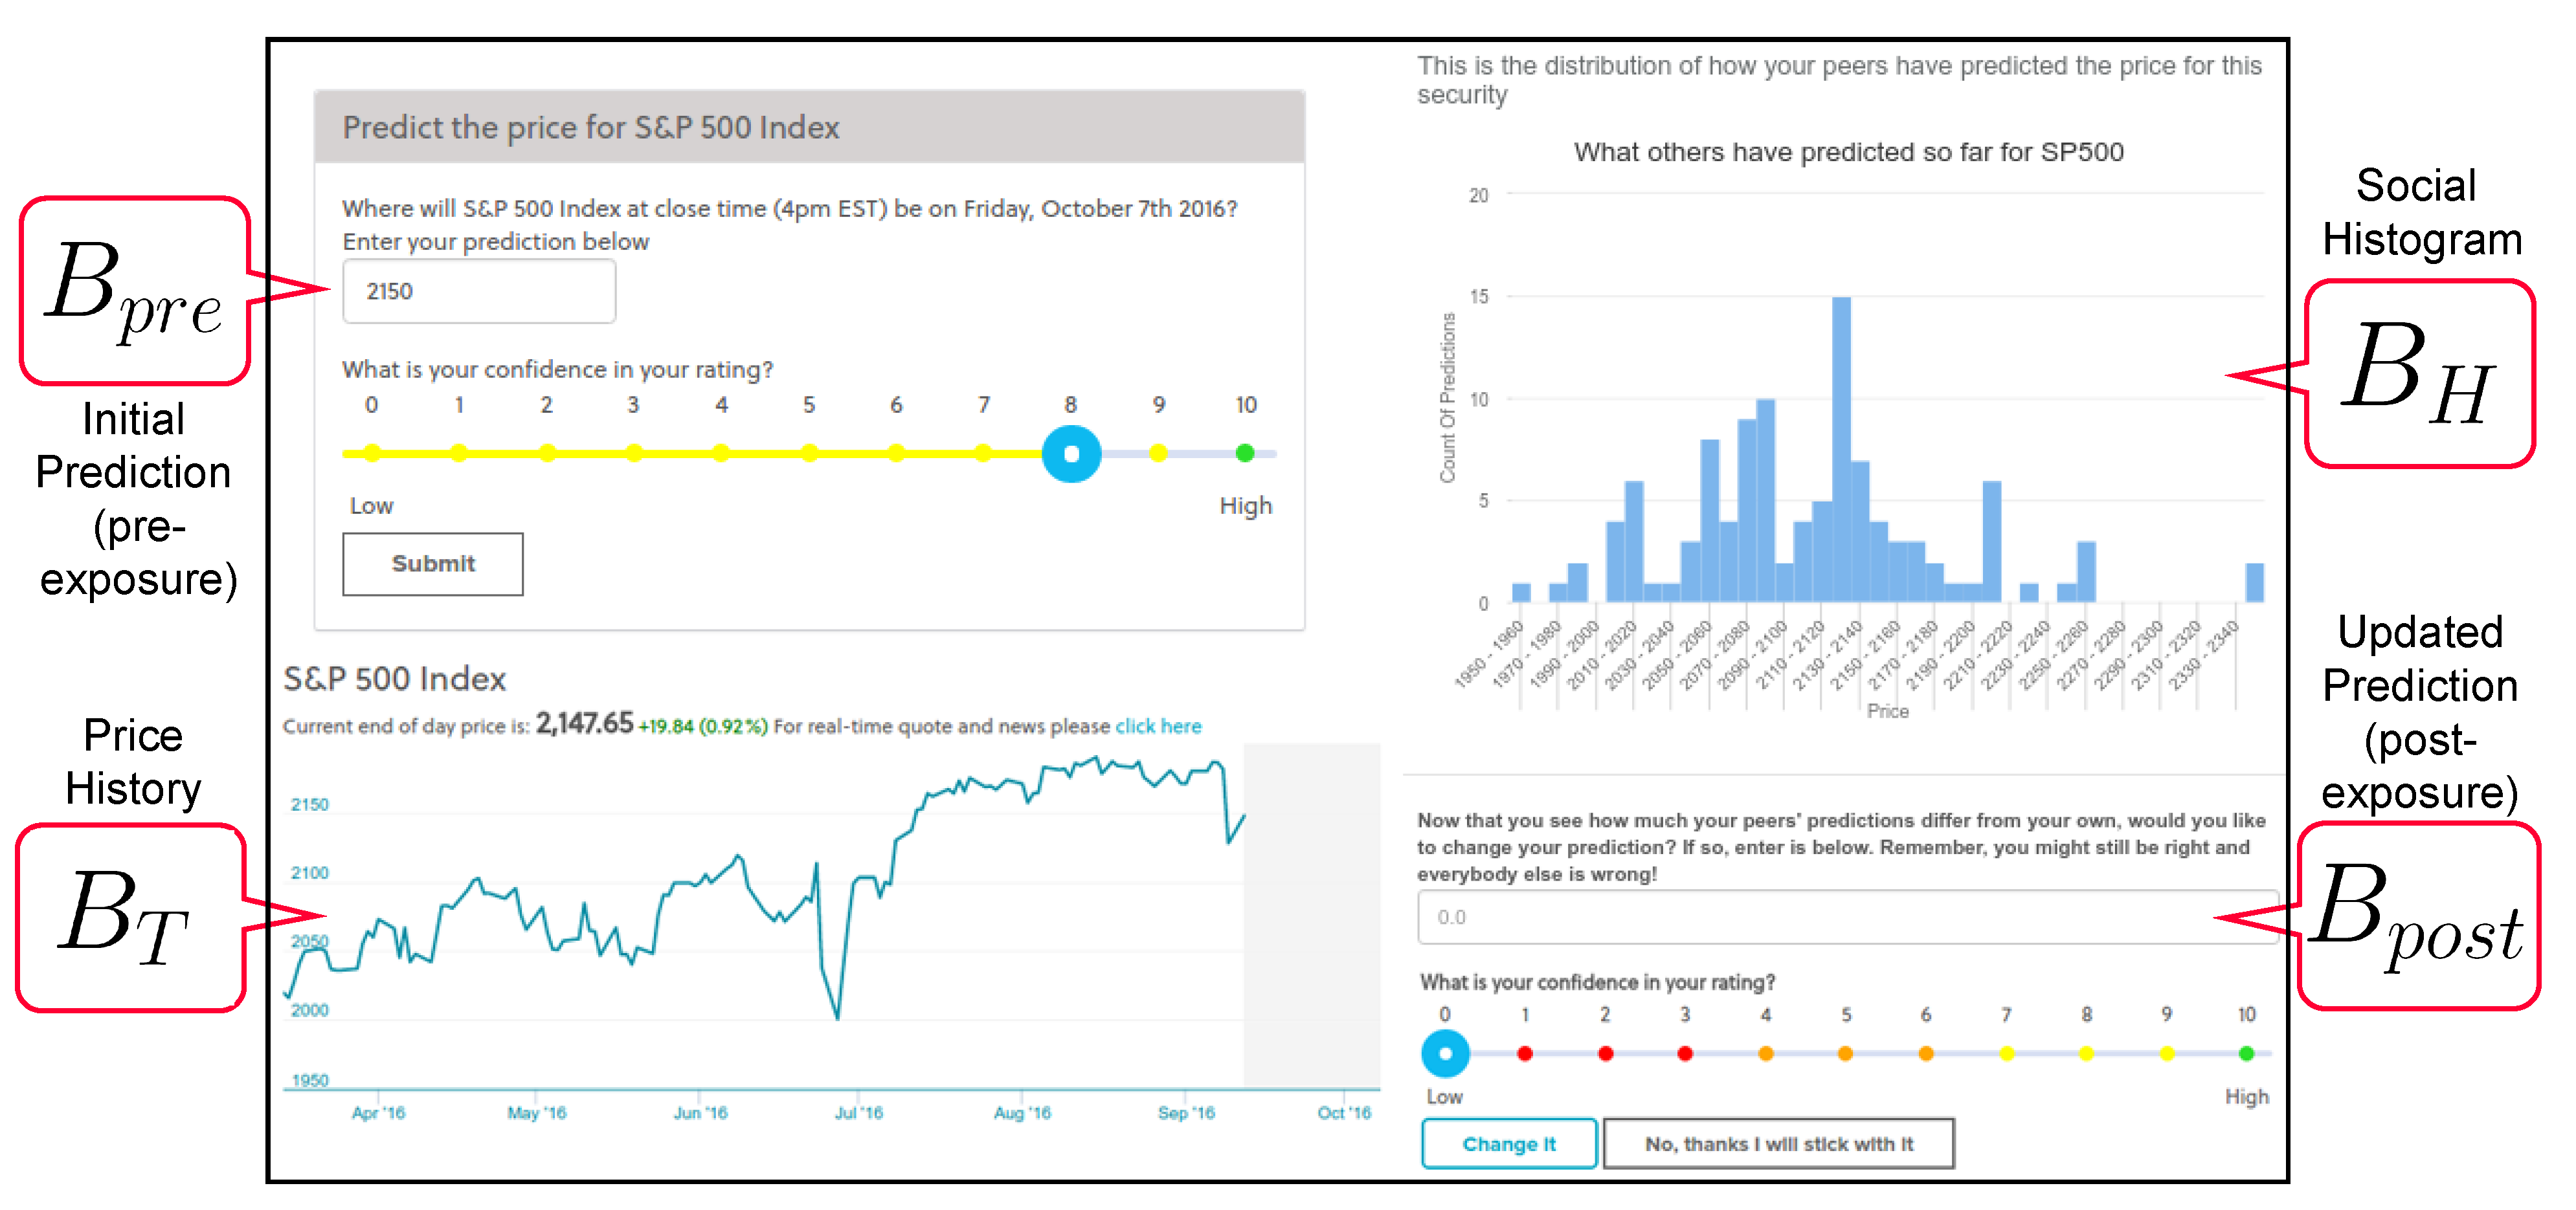The width and height of the screenshot is (2576, 1210).
Task: Click the initial prediction input showing 2150
Action: click(479, 292)
